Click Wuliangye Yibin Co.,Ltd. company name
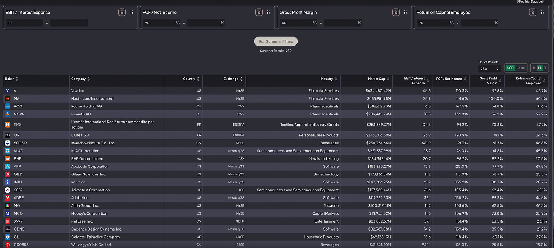Screen dimensions: 554x248 click(x=91, y=245)
